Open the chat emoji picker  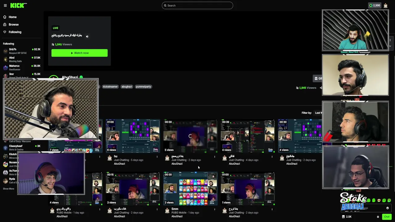388,208
